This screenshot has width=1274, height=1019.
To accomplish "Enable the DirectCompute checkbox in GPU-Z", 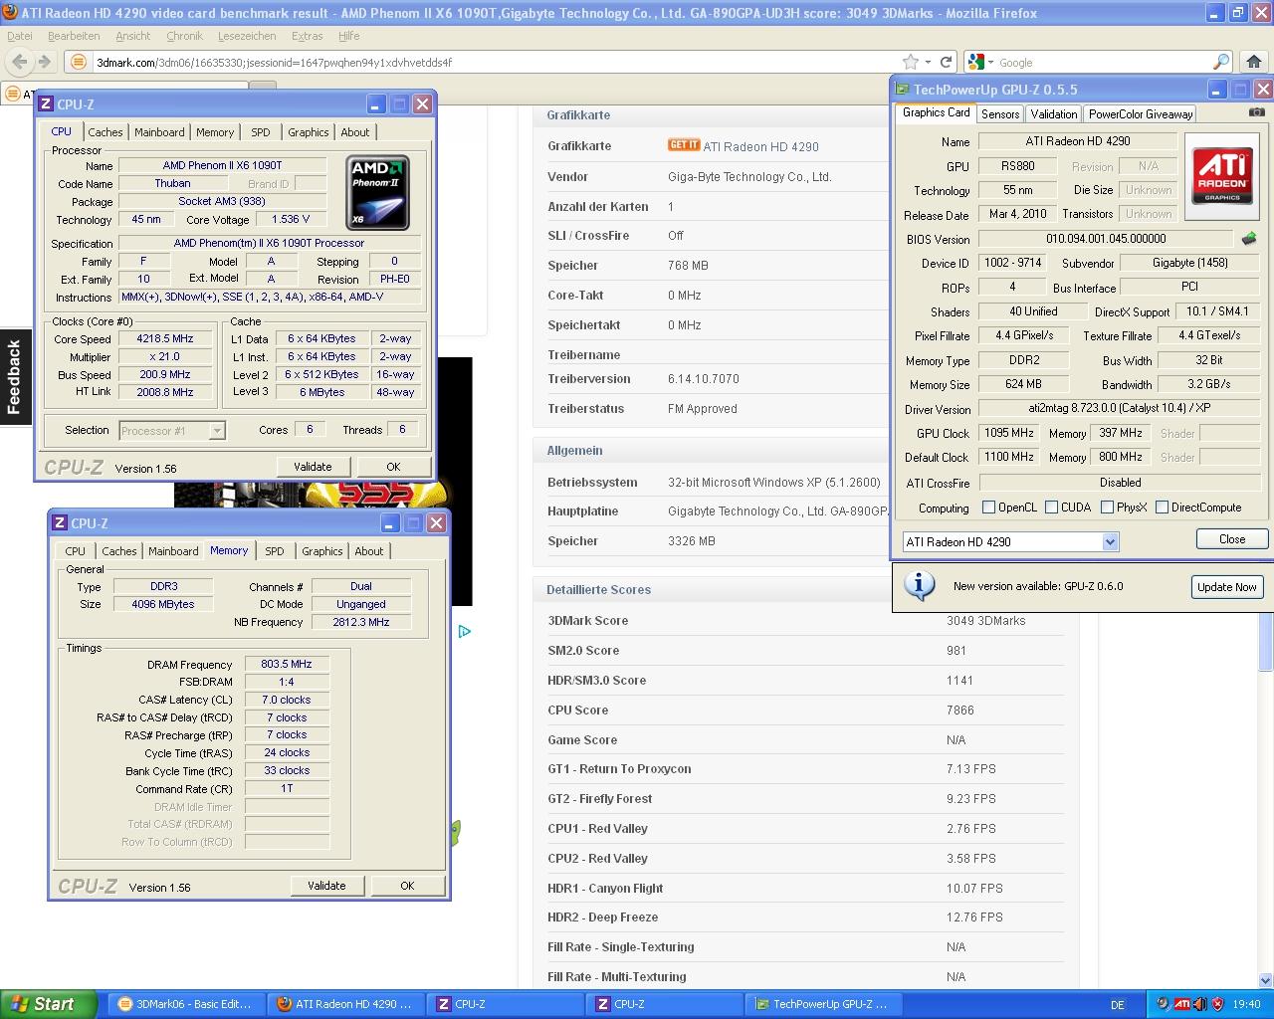I will click(1162, 508).
